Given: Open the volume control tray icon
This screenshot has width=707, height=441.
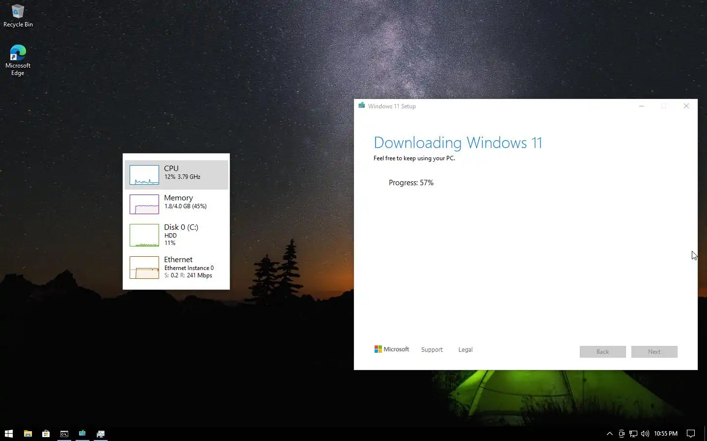Looking at the screenshot, I should (x=645, y=434).
